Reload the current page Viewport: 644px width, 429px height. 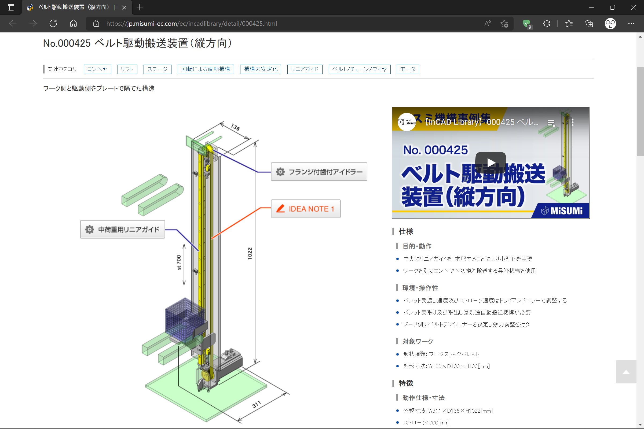pos(53,24)
